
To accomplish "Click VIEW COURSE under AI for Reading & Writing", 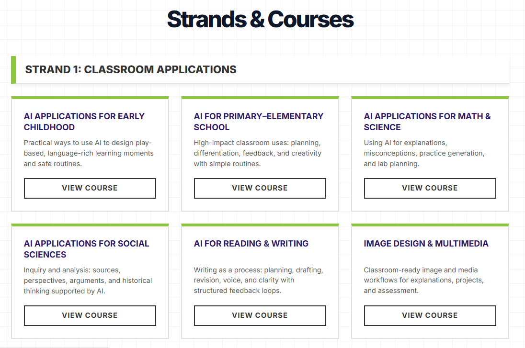I will [260, 315].
